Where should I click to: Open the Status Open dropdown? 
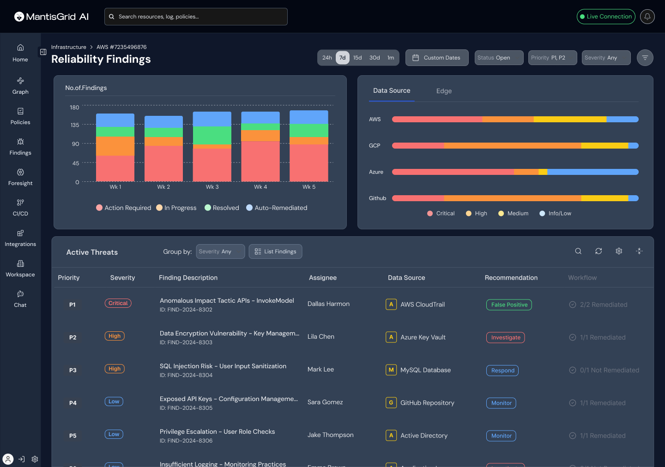coord(499,58)
